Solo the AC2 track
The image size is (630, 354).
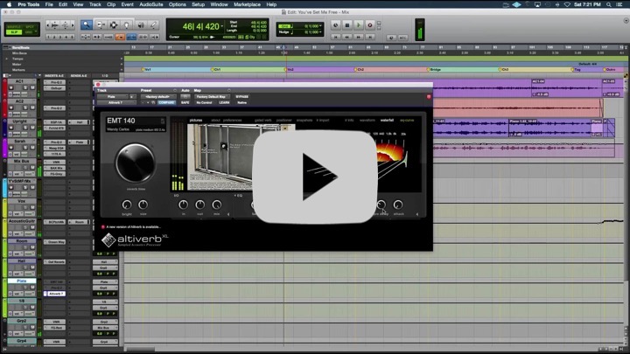click(25, 108)
